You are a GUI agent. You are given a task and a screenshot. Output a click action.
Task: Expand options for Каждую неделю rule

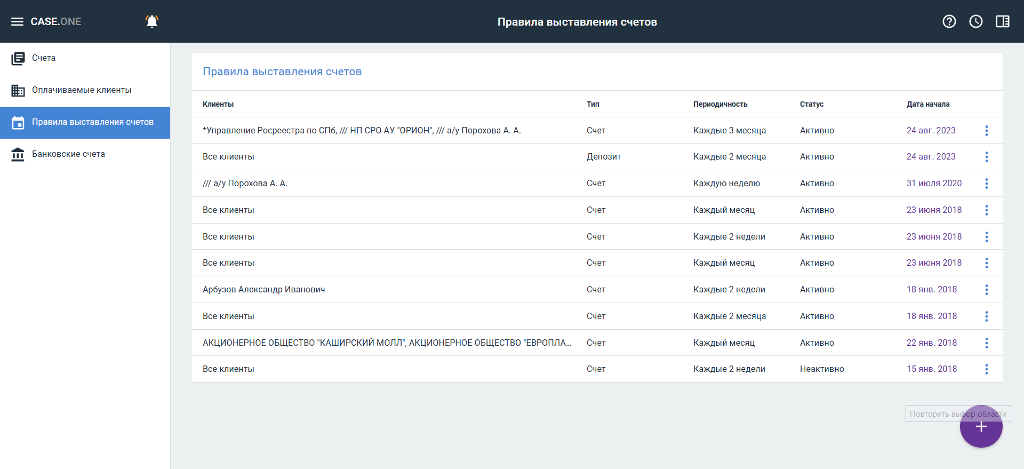[x=987, y=184]
